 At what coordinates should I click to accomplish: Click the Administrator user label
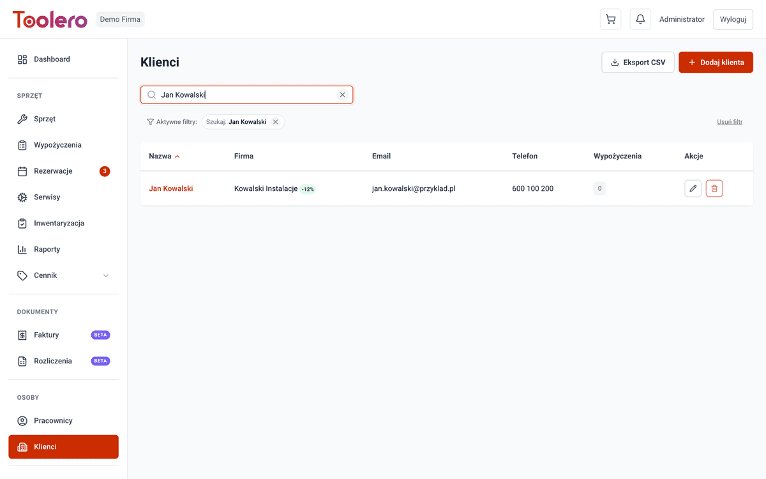[682, 19]
